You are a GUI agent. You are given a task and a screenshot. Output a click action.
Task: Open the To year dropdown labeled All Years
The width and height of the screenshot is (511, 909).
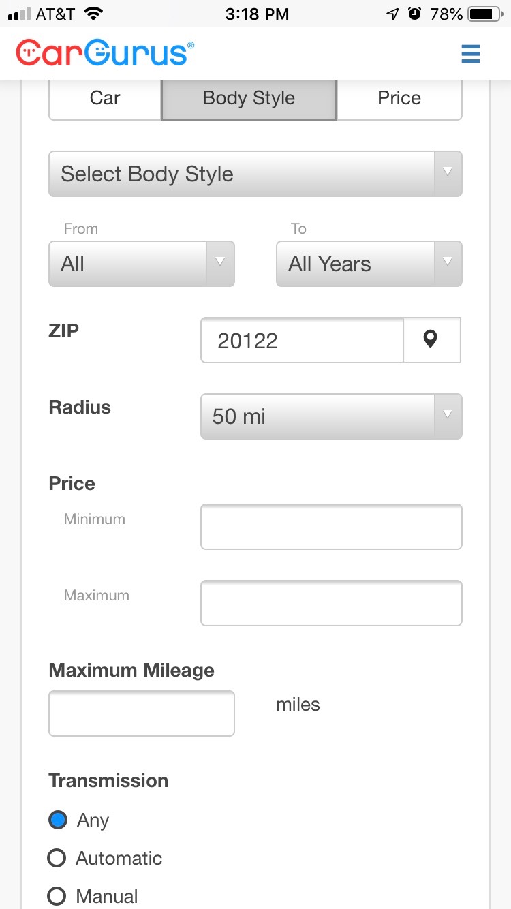pyautogui.click(x=368, y=264)
